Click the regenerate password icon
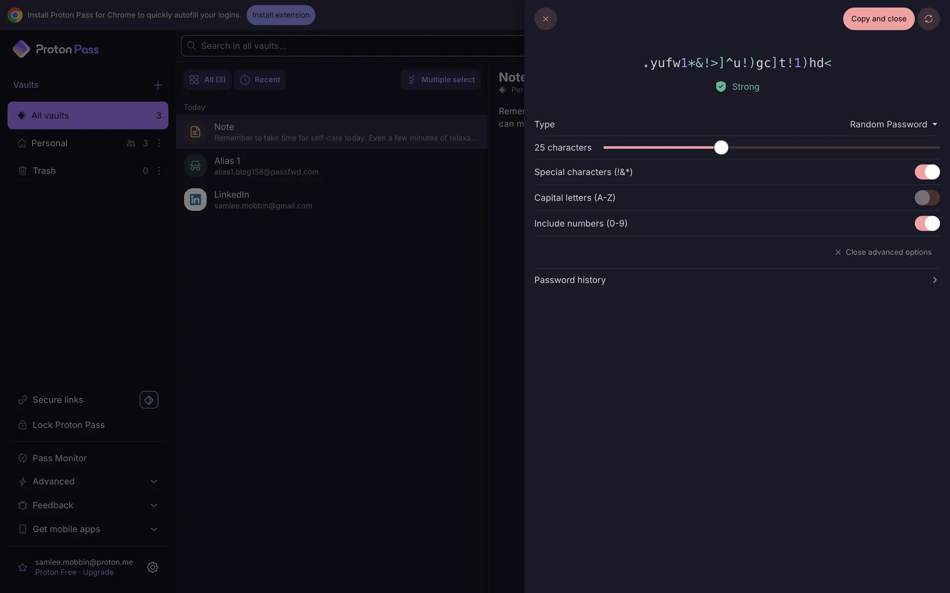 [928, 19]
